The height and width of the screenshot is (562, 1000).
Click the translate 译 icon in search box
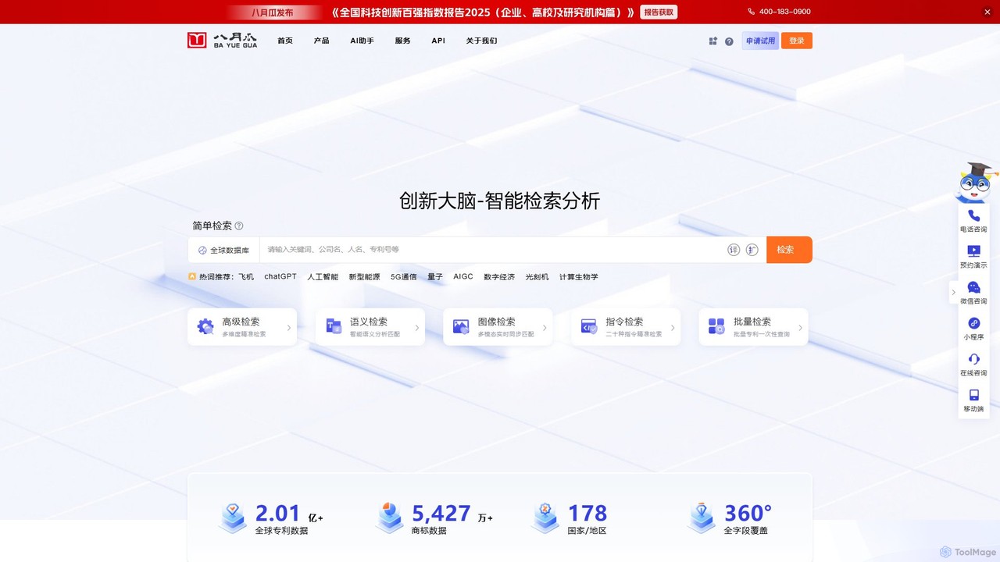point(734,250)
